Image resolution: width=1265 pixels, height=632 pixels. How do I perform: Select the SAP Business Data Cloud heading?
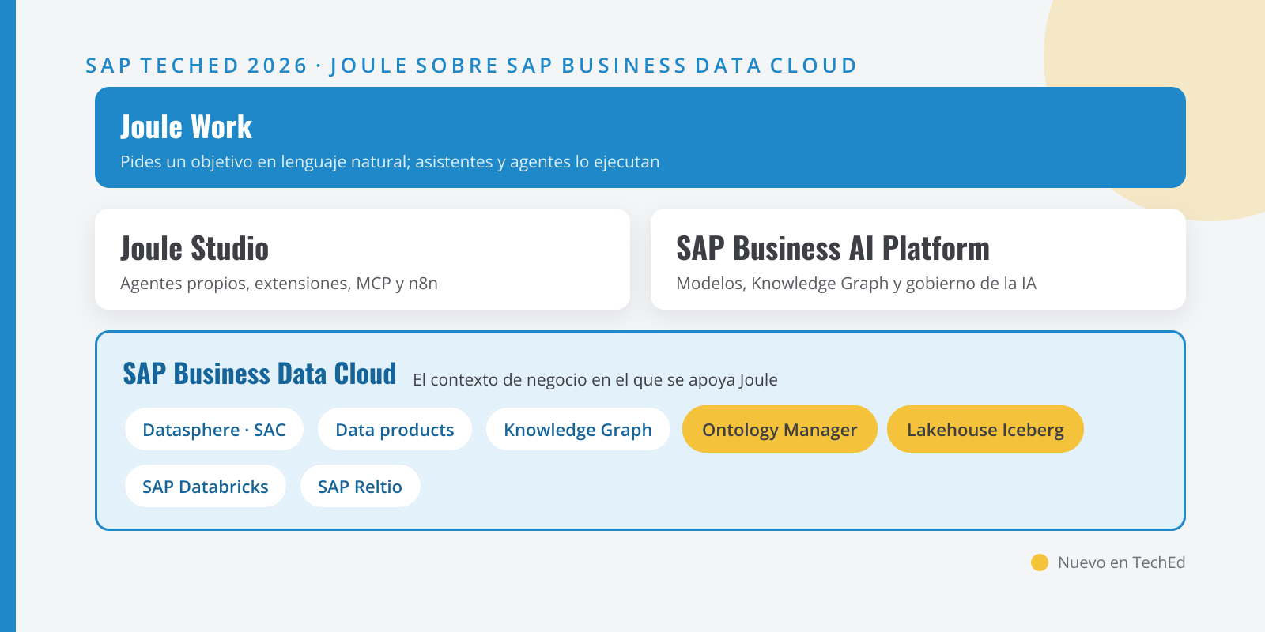pos(259,374)
